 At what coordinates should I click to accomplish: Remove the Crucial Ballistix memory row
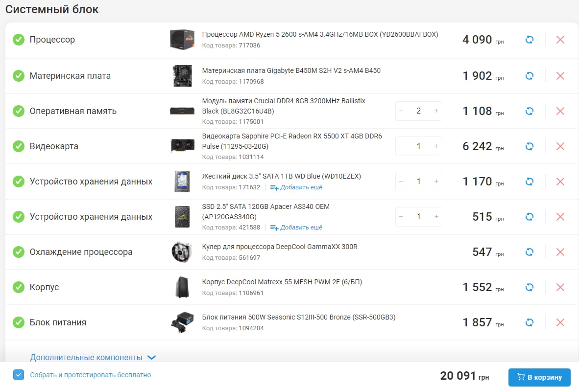click(560, 111)
